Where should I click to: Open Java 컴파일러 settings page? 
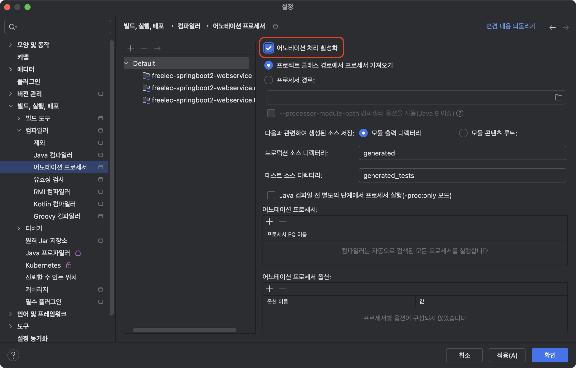(x=53, y=155)
